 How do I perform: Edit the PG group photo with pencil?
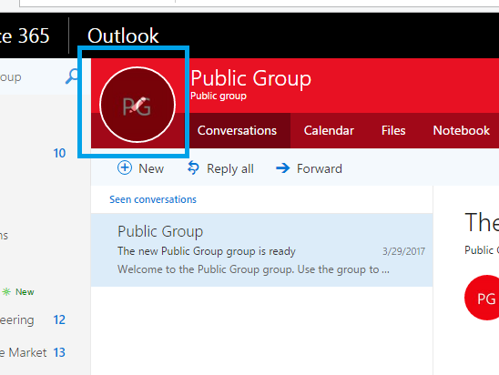tap(137, 105)
